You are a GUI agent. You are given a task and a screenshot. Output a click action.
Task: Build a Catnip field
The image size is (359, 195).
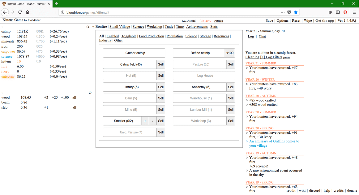pos(130,64)
